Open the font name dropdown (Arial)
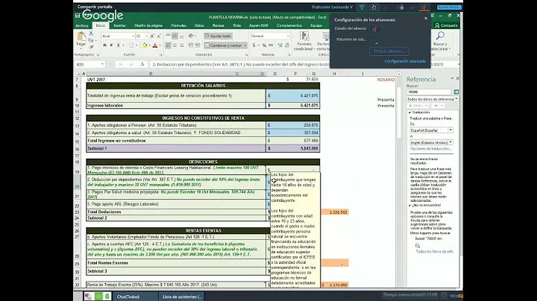 click(134, 36)
